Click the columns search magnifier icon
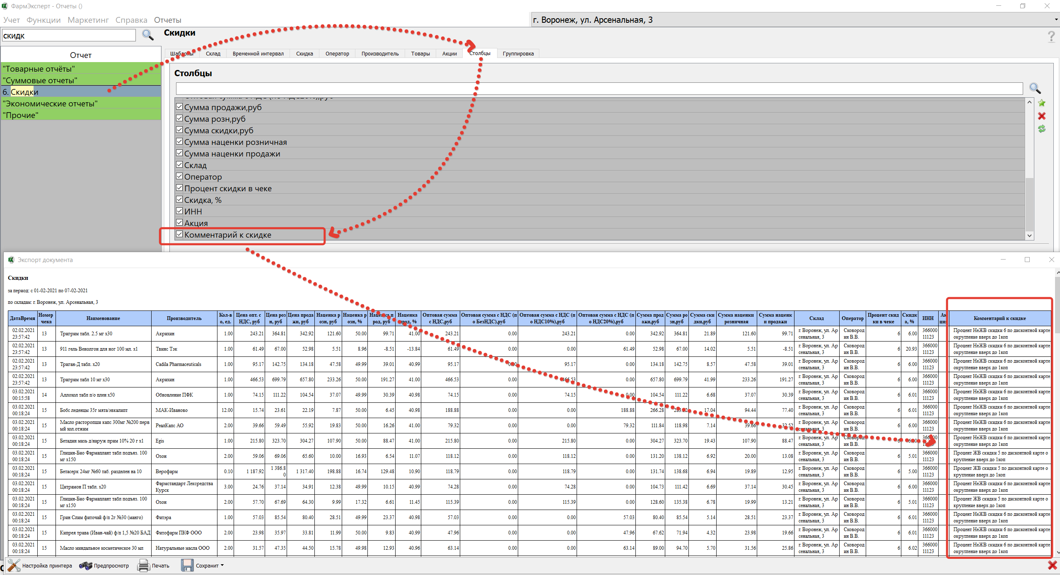Screen dimensions: 1060x575 (x=1035, y=88)
